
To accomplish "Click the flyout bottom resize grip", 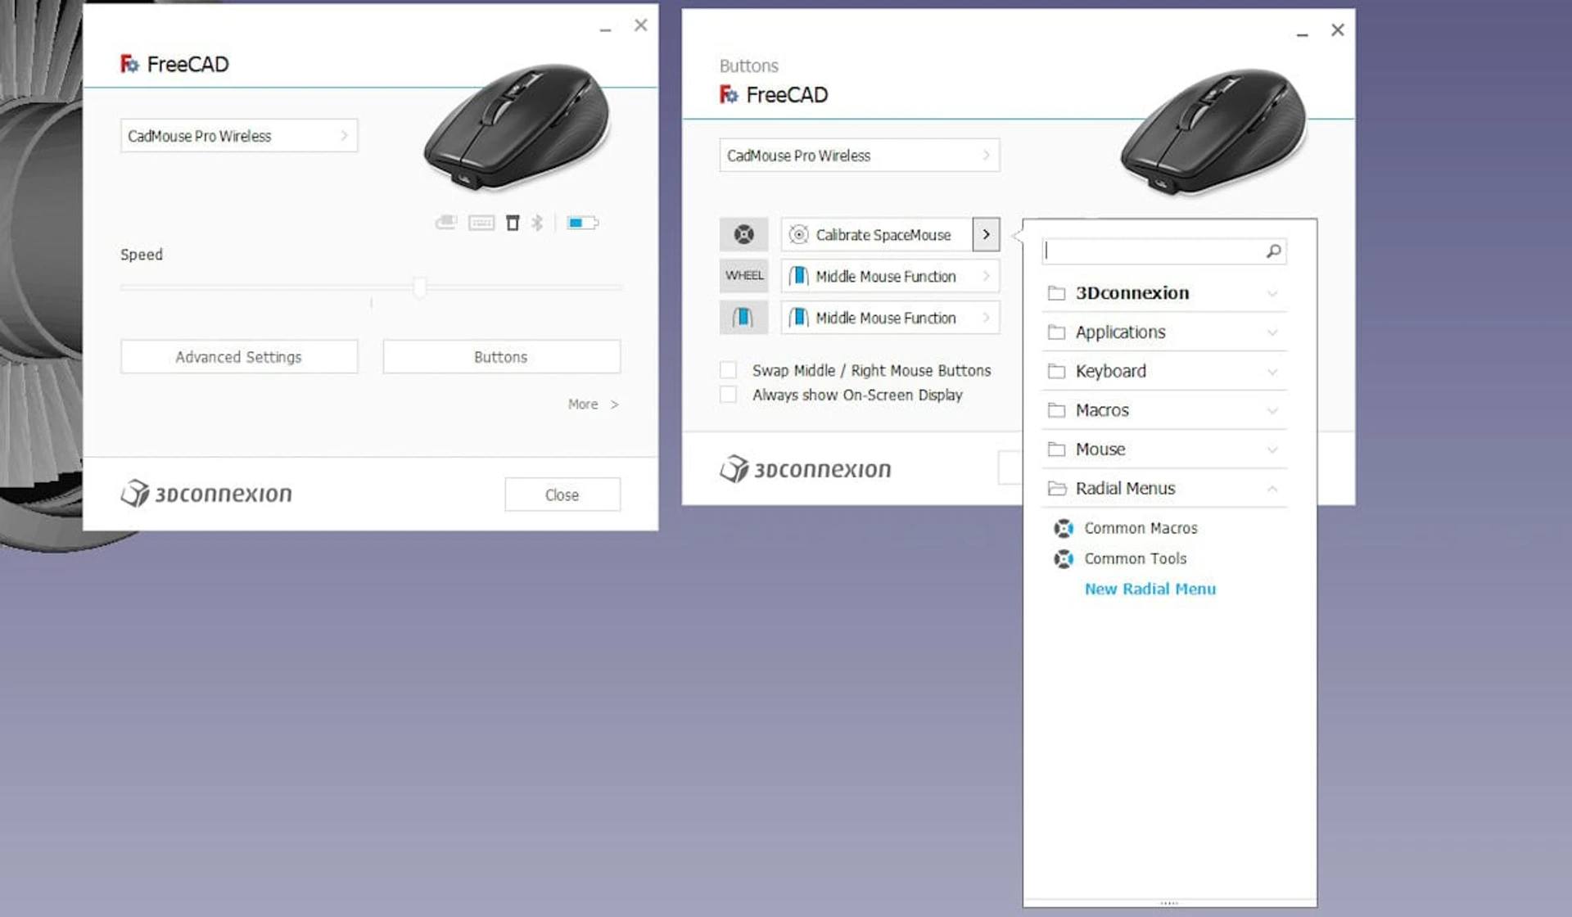I will pyautogui.click(x=1169, y=903).
